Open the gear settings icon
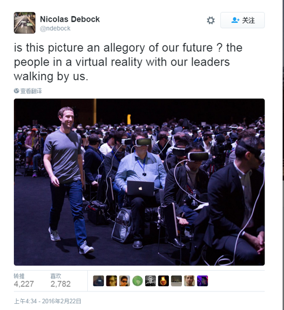Screen dimensions: 284x310 point(211,20)
